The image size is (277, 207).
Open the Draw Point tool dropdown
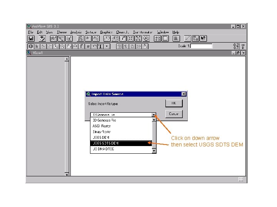click(x=107, y=46)
